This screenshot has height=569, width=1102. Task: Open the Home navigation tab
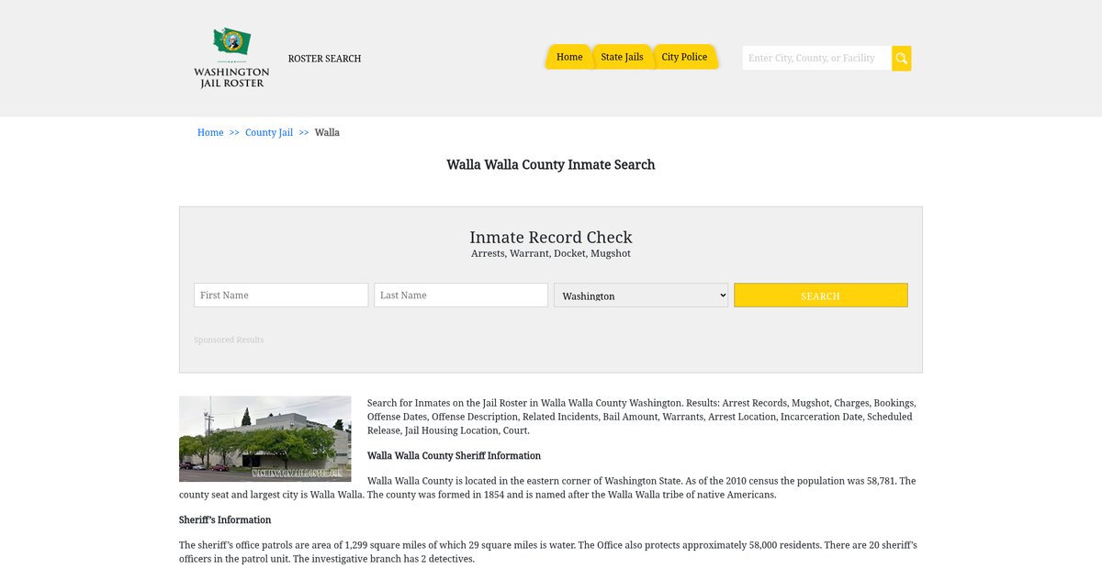tap(569, 57)
